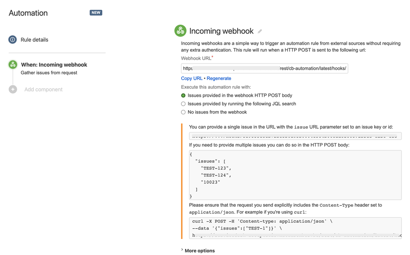410x255 pixels.
Task: Click the Regenerate link
Action: click(x=219, y=78)
